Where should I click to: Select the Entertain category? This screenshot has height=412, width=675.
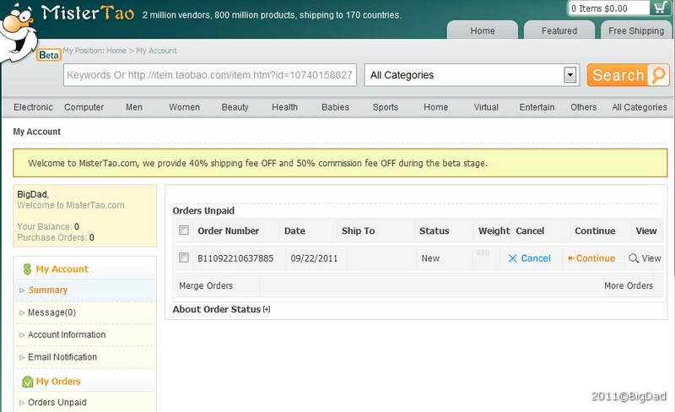(537, 107)
